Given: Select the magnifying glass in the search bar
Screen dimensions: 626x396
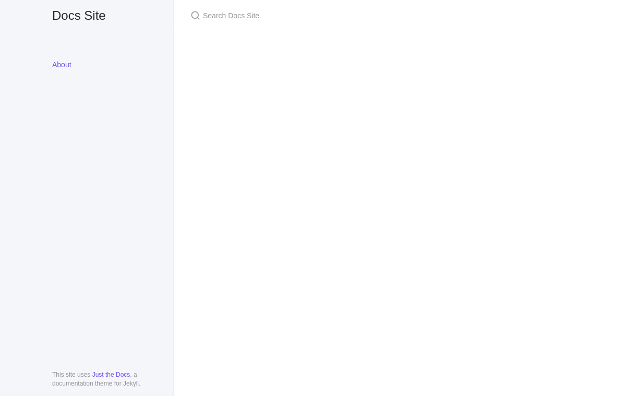Looking at the screenshot, I should pyautogui.click(x=195, y=16).
